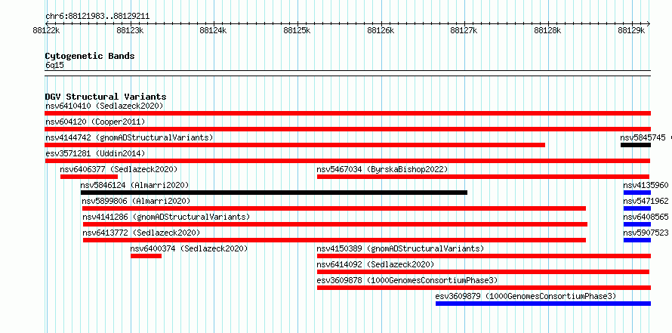Click esv3609879 (1000GenomesConsortiumPhase3) label
Screen dimensions: 672x333
tap(526, 296)
